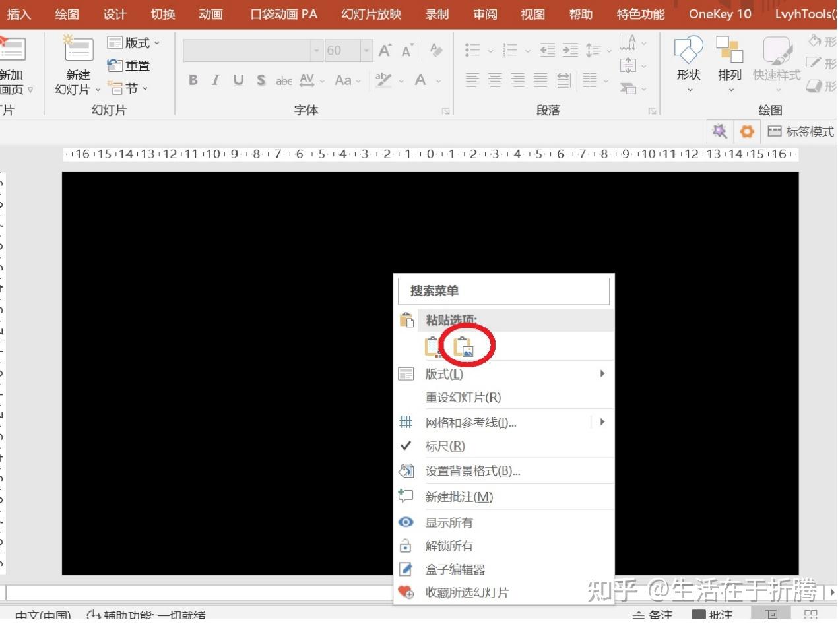This screenshot has height=624, width=838.
Task: Click the normal view icon in status bar
Action: click(x=771, y=615)
